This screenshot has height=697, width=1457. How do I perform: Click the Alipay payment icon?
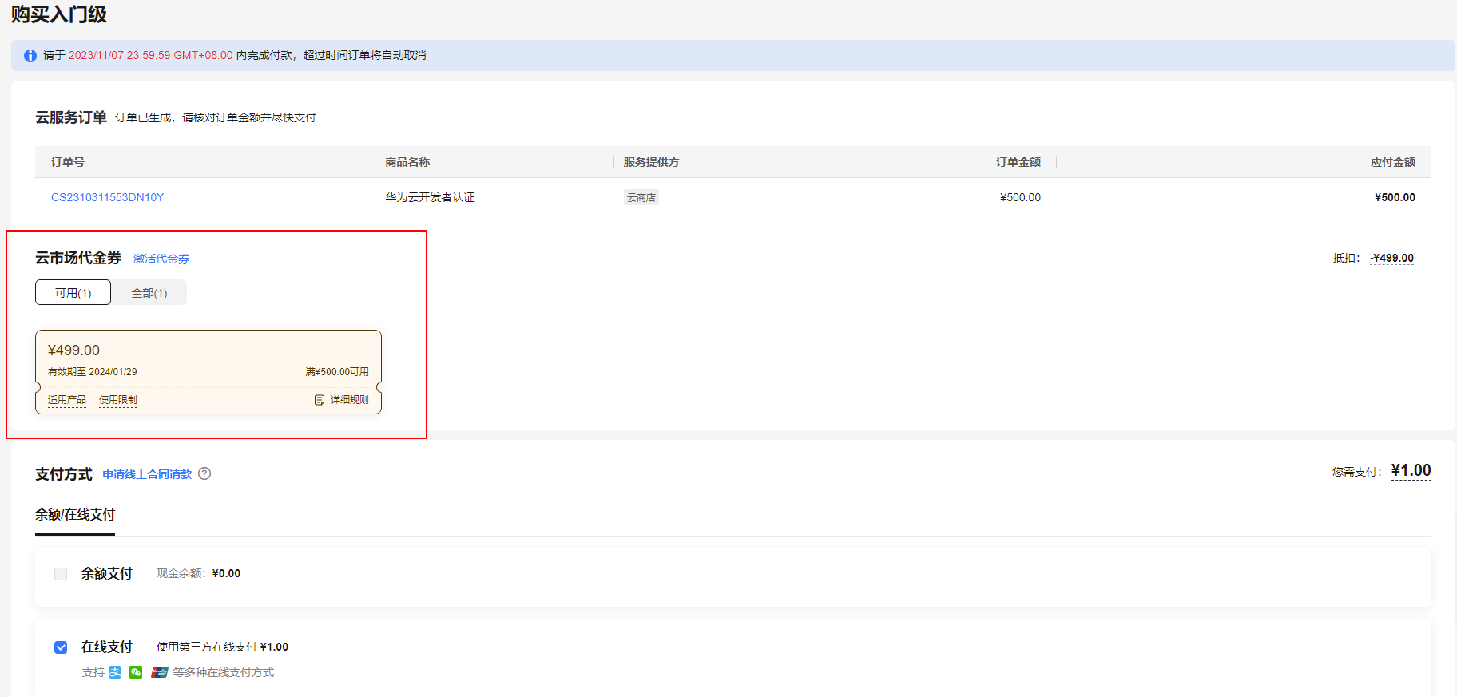point(115,672)
